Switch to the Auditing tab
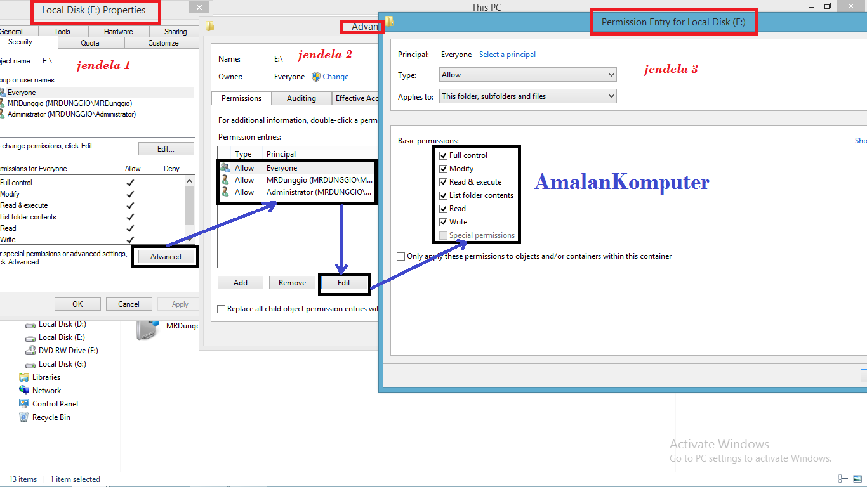867x487 pixels. pos(301,98)
